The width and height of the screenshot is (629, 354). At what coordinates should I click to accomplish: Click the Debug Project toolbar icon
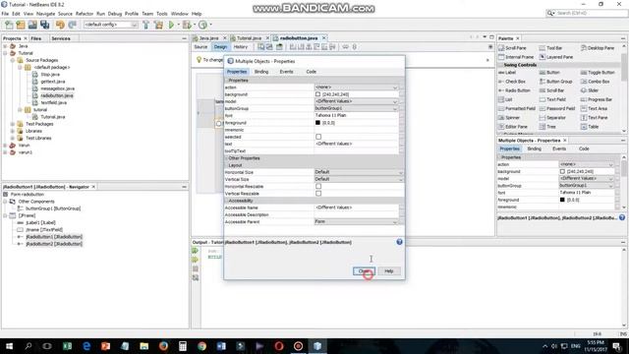point(187,25)
